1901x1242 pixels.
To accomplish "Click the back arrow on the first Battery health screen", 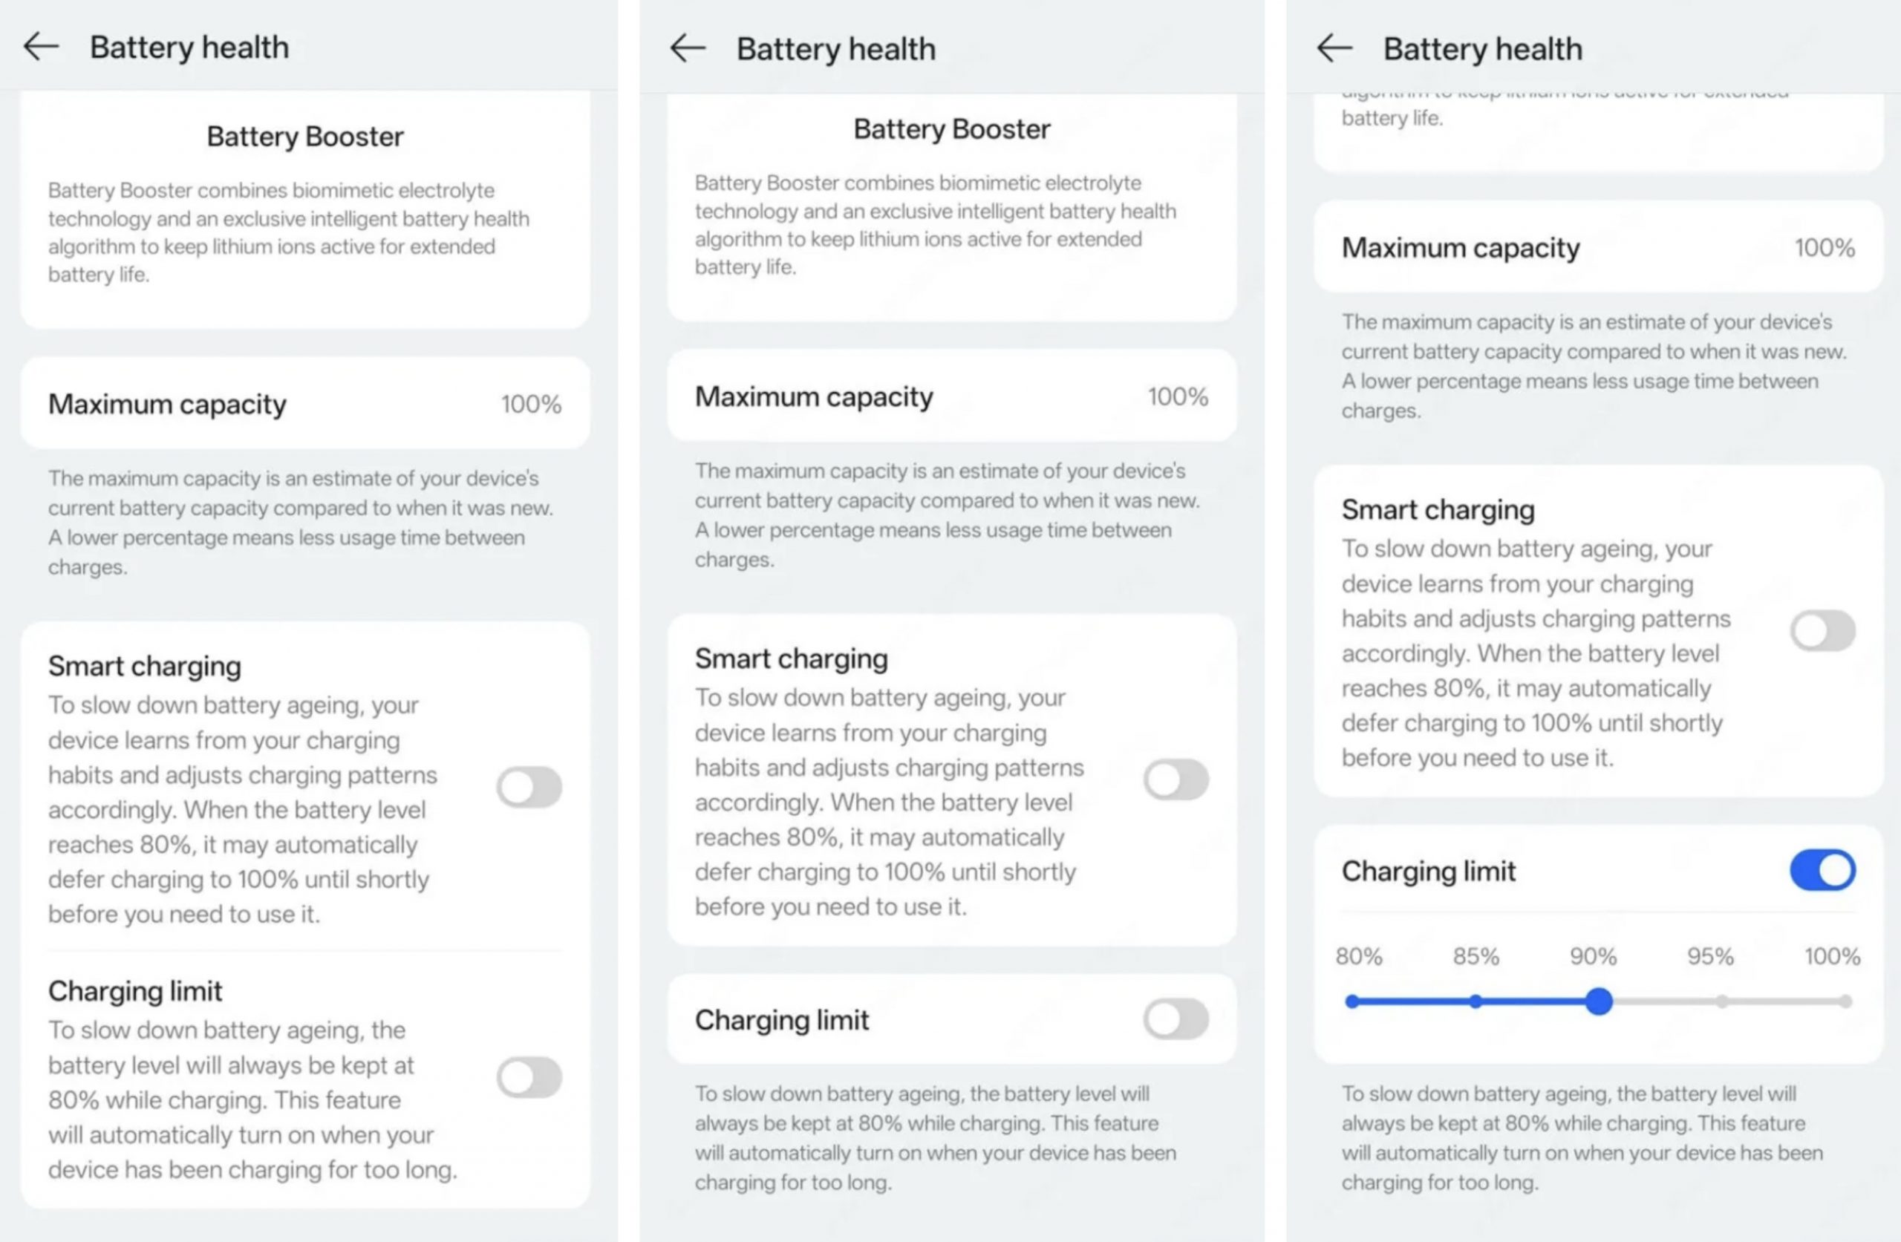I will click(40, 46).
